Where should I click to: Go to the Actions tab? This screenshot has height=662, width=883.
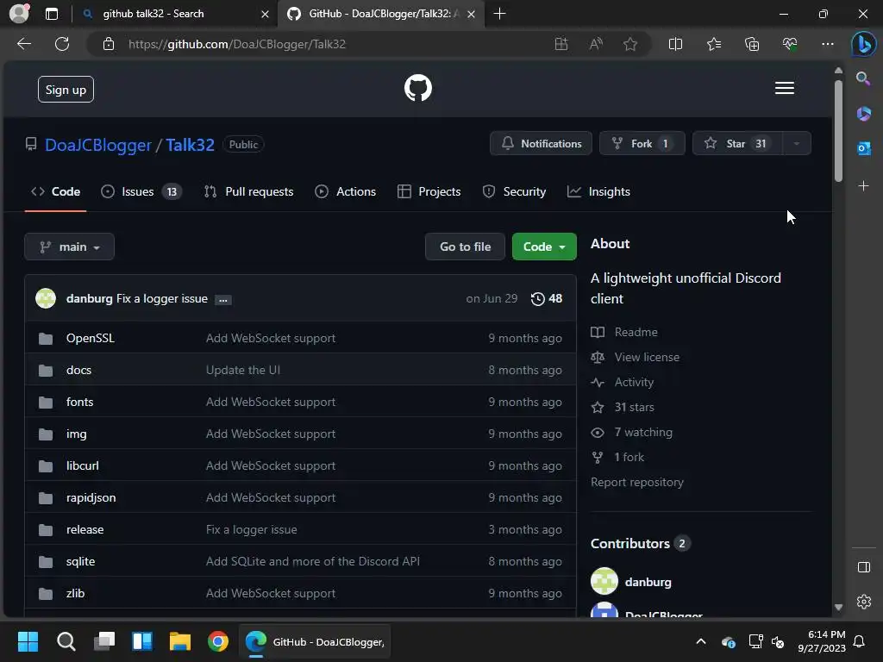(x=345, y=192)
